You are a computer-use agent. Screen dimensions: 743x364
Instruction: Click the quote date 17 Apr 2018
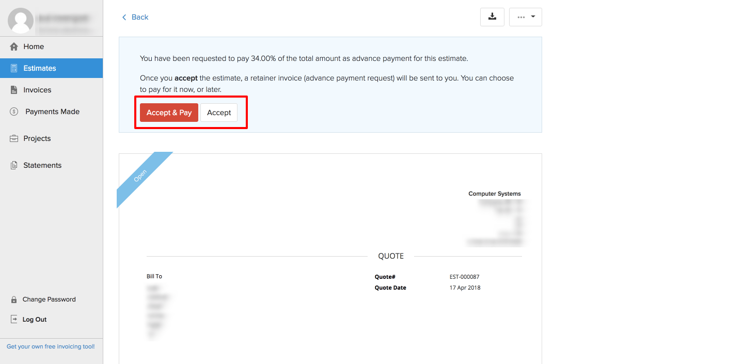(x=465, y=288)
